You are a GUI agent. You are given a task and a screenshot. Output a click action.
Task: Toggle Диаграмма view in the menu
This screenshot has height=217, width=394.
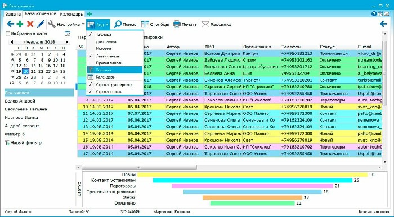pyautogui.click(x=115, y=41)
